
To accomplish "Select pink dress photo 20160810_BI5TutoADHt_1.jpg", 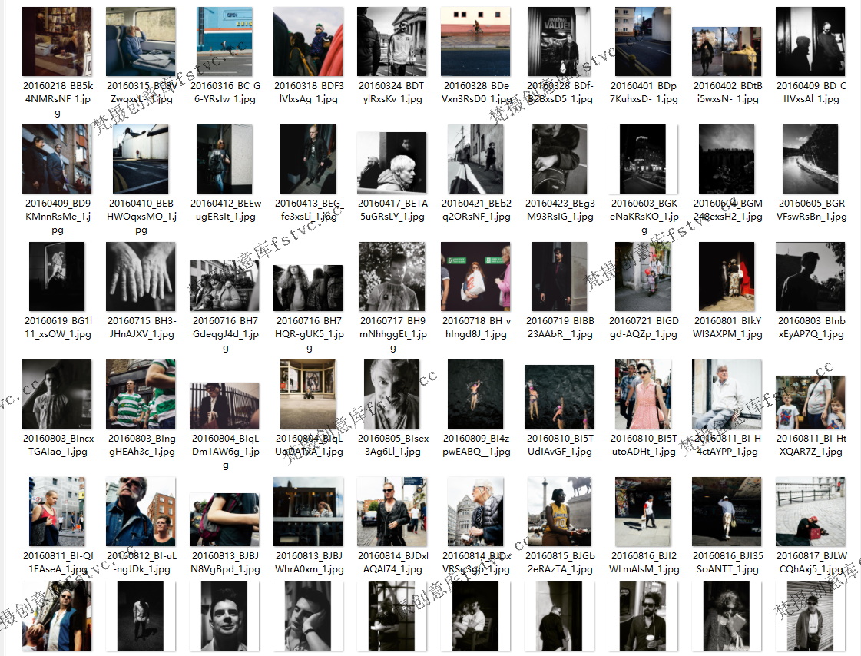I will (643, 394).
